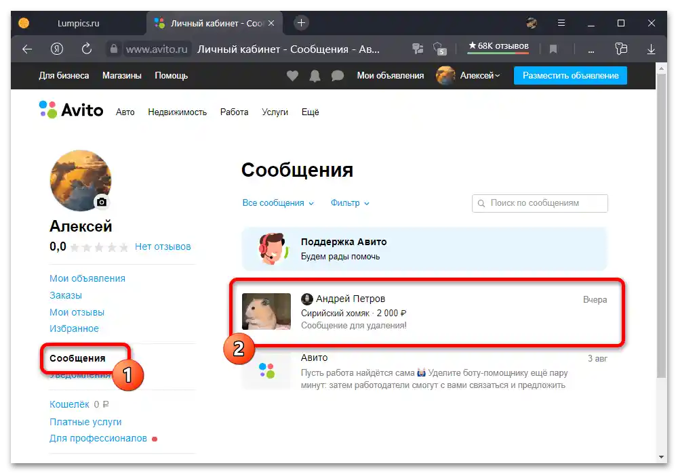
Task: Open the Авито chat dated 3 авг
Action: (x=424, y=371)
